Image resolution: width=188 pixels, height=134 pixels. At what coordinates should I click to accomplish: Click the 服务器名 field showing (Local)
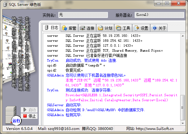[x=159, y=15]
